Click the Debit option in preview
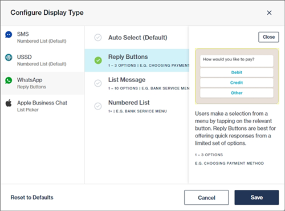The image size is (285, 211). click(x=237, y=72)
